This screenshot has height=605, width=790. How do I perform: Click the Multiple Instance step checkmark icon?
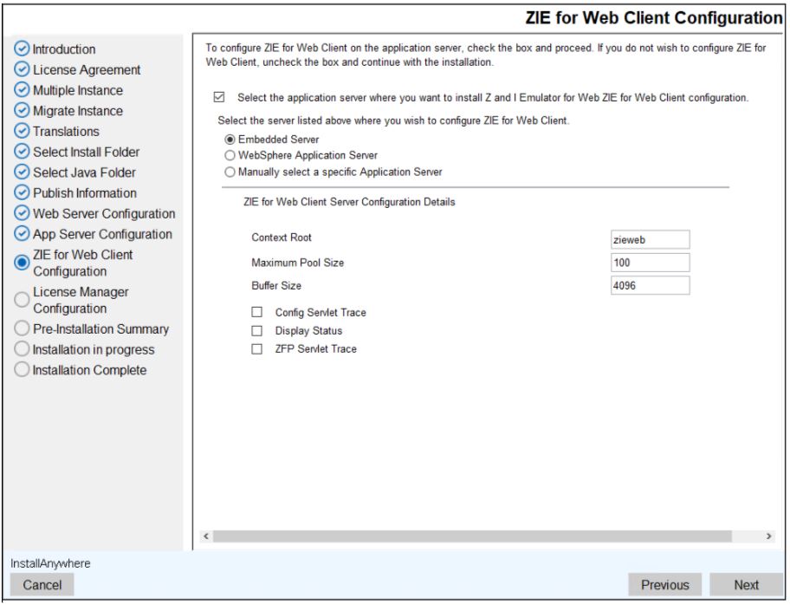click(22, 90)
